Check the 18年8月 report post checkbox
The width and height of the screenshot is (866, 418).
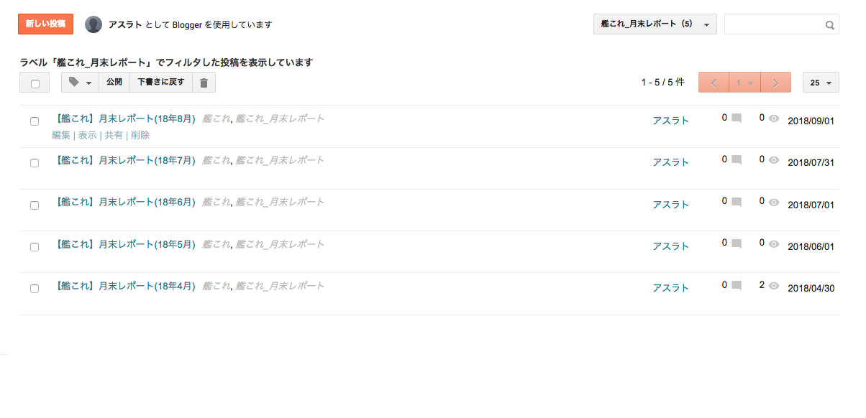tap(35, 121)
